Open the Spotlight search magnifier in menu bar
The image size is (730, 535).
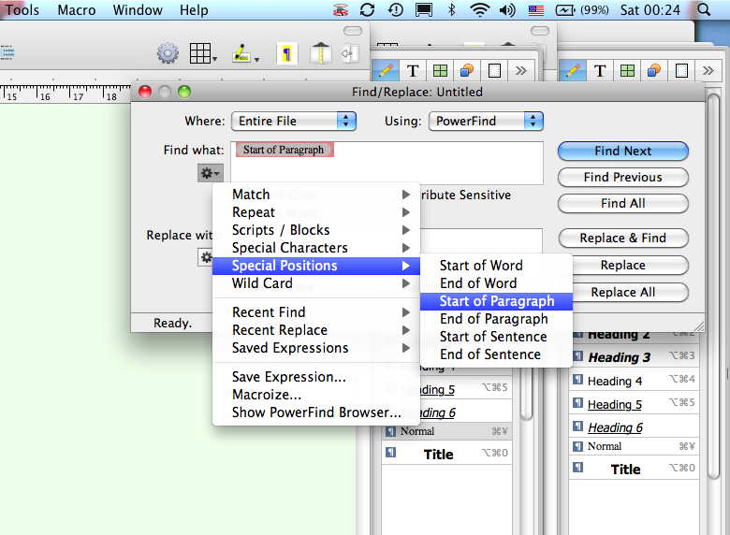click(x=704, y=10)
